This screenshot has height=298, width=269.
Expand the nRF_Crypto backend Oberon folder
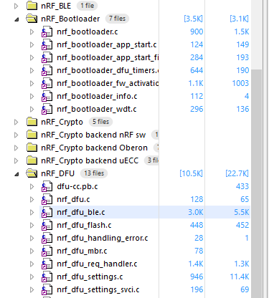tap(16, 148)
